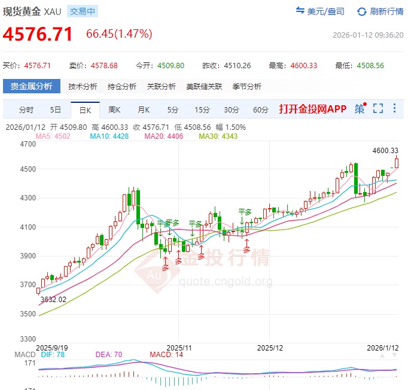This screenshot has height=390, width=408.
Task: Open the vertical three-dot more menu
Action: [x=394, y=108]
